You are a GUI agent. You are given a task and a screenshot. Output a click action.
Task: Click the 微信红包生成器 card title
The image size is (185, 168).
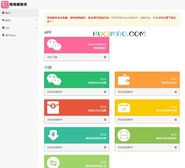coord(97,111)
